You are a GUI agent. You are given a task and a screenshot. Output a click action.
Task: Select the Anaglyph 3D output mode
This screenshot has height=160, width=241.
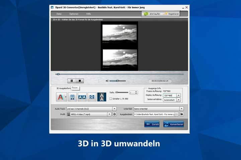(60, 97)
